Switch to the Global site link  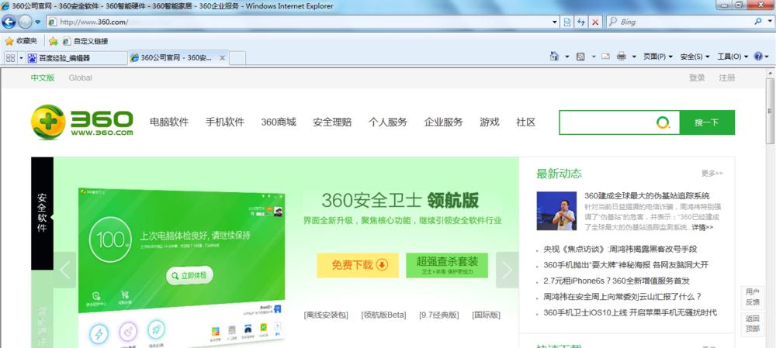point(80,78)
